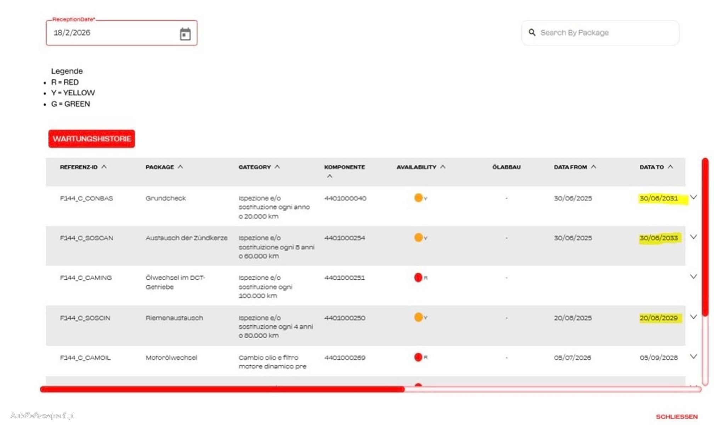
Task: Expand the Grundcheck row details
Action: click(x=693, y=197)
